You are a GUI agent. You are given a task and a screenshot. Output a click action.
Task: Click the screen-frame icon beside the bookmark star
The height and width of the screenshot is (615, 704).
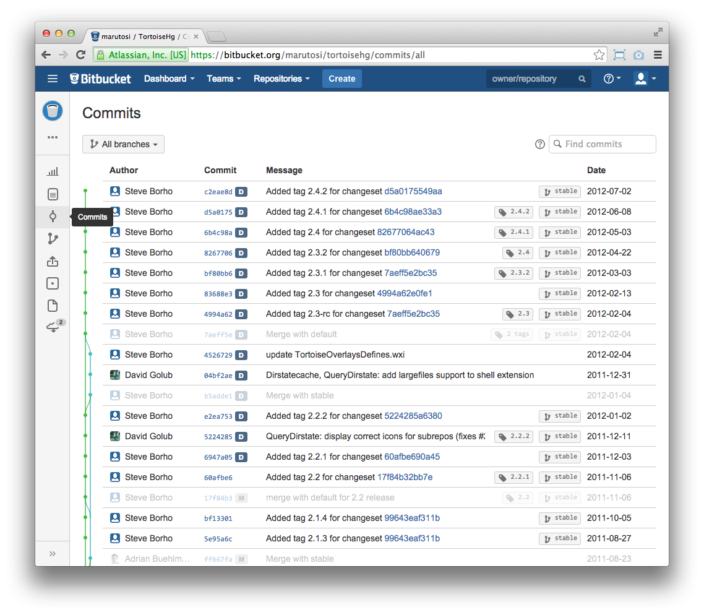coord(619,55)
